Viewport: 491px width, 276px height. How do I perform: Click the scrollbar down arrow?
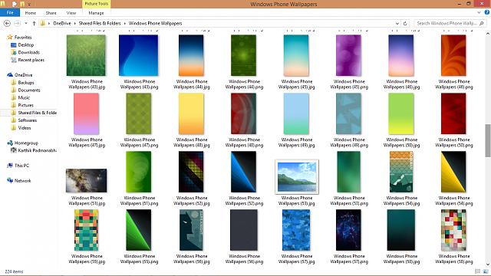pos(488,264)
